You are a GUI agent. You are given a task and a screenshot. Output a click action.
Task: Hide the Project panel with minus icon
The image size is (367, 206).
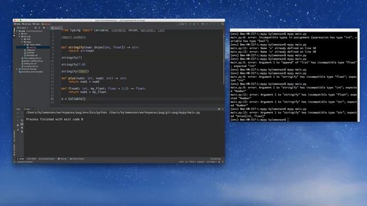(x=48, y=28)
